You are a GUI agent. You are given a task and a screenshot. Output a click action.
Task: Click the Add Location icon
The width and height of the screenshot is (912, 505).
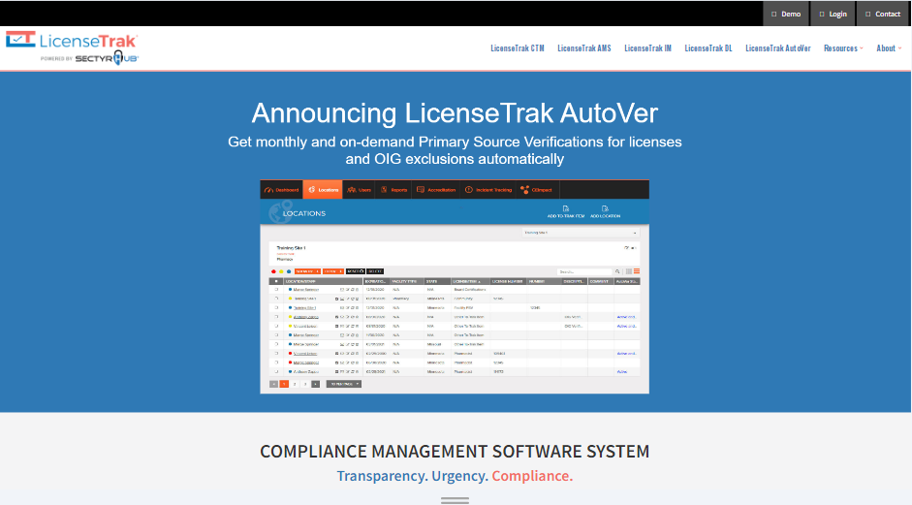605,211
